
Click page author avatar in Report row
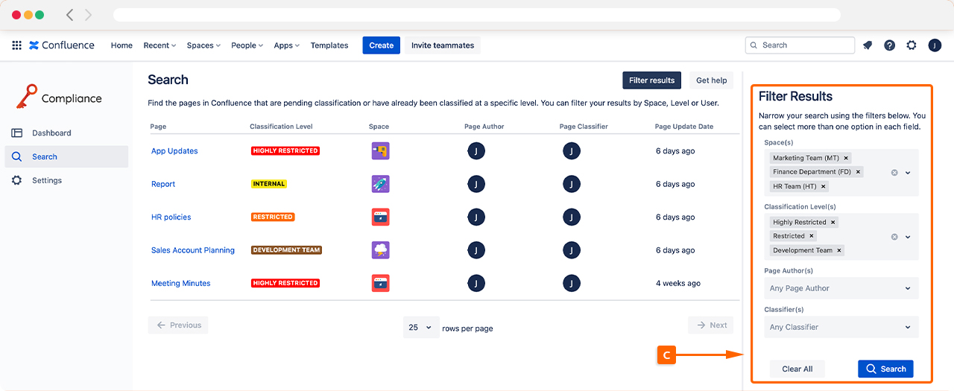tap(476, 184)
